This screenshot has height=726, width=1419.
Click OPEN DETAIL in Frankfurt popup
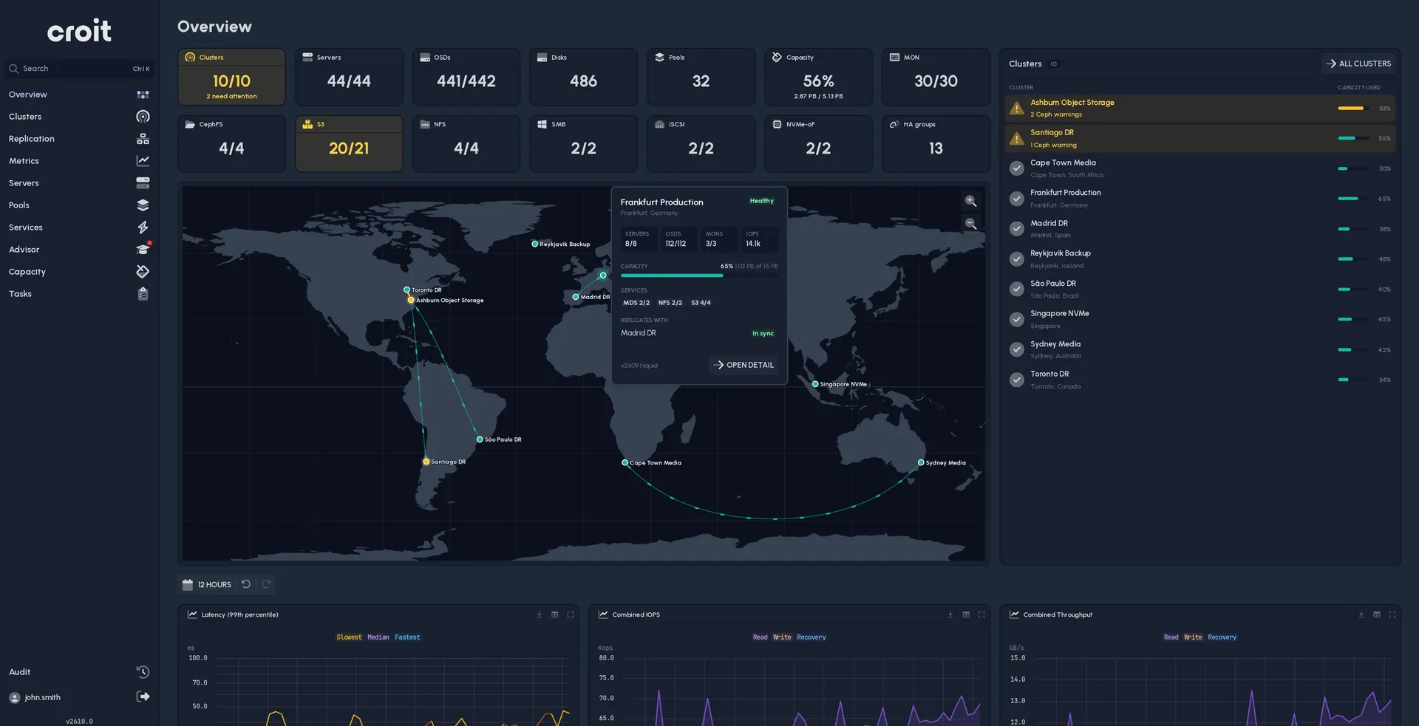pos(743,365)
